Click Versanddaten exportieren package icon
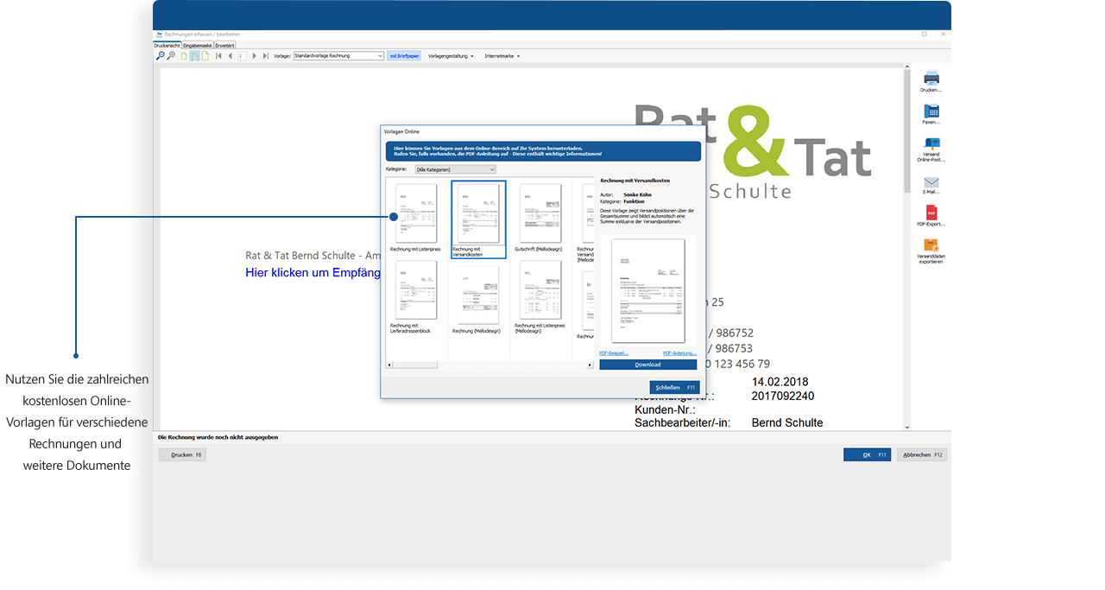 tap(931, 245)
